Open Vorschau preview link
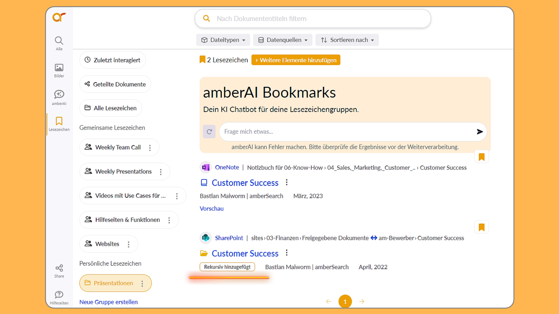559x314 pixels. tap(212, 209)
